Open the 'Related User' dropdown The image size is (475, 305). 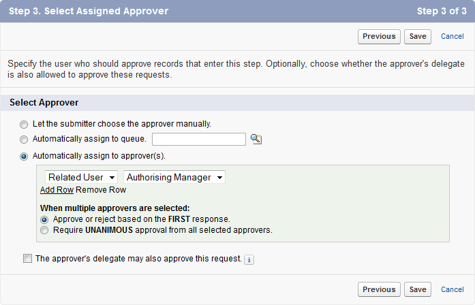pyautogui.click(x=82, y=177)
